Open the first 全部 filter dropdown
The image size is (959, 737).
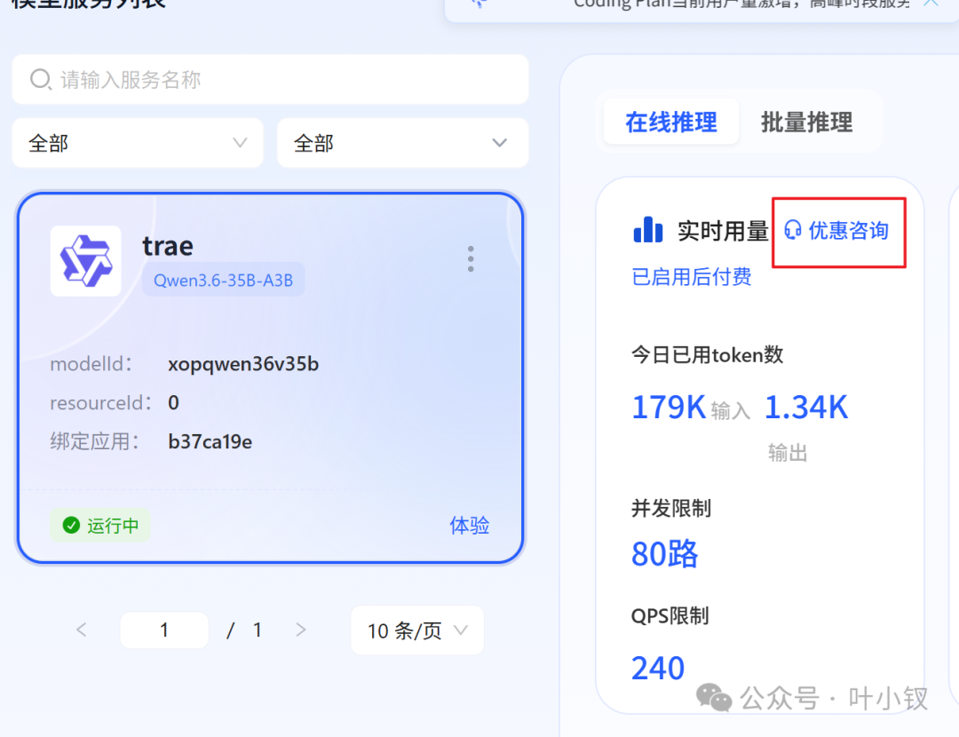pos(138,143)
